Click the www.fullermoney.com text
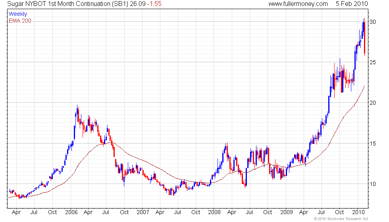Viewport: 389px width, 222px height. pos(298,4)
